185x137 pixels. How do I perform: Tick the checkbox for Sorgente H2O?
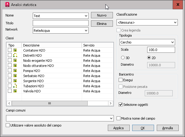[x=10, y=81]
